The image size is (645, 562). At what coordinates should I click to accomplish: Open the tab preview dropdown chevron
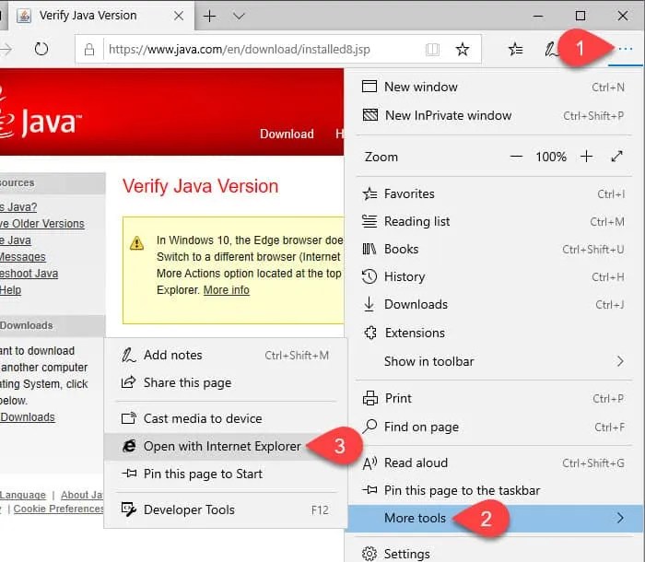point(239,16)
